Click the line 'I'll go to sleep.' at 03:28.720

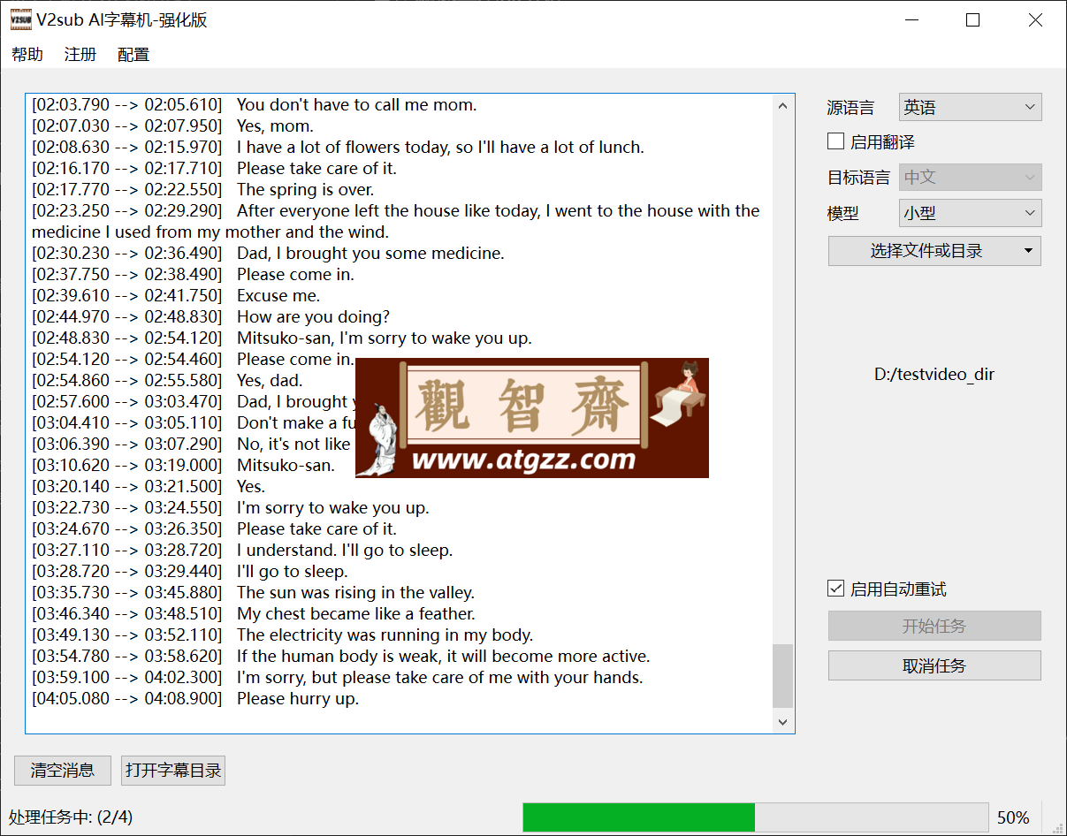(293, 571)
